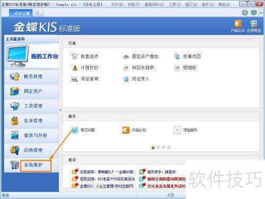Image resolution: width=265 pixels, height=199 pixels.
Task: Open the 系统维护 module
Action: 32,165
